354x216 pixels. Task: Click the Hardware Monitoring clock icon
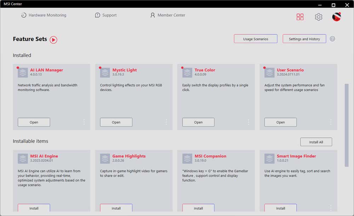click(24, 15)
